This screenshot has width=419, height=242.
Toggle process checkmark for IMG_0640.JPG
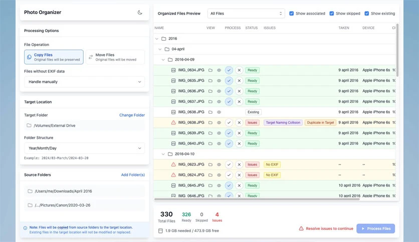[x=229, y=143]
